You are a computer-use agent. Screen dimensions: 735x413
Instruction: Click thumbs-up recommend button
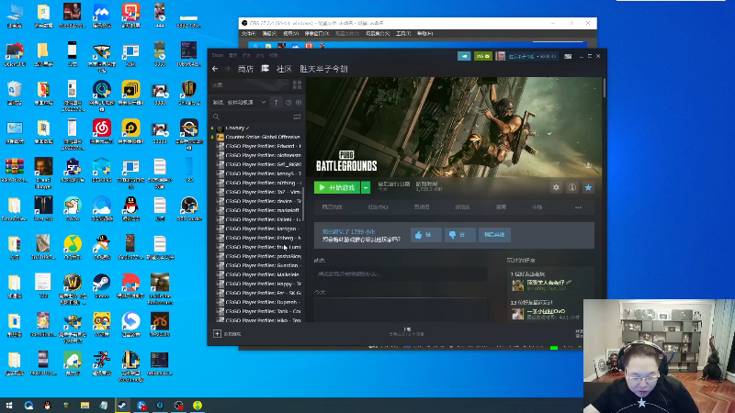(425, 235)
